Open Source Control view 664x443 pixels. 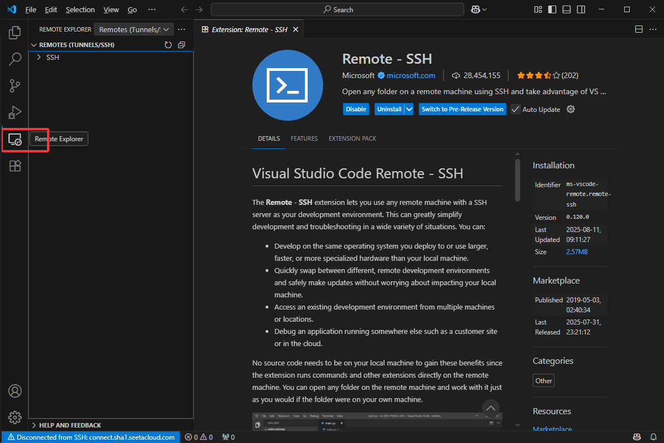pyautogui.click(x=15, y=86)
